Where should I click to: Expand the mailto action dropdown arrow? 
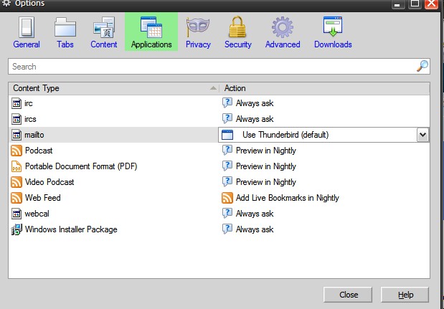click(x=422, y=135)
